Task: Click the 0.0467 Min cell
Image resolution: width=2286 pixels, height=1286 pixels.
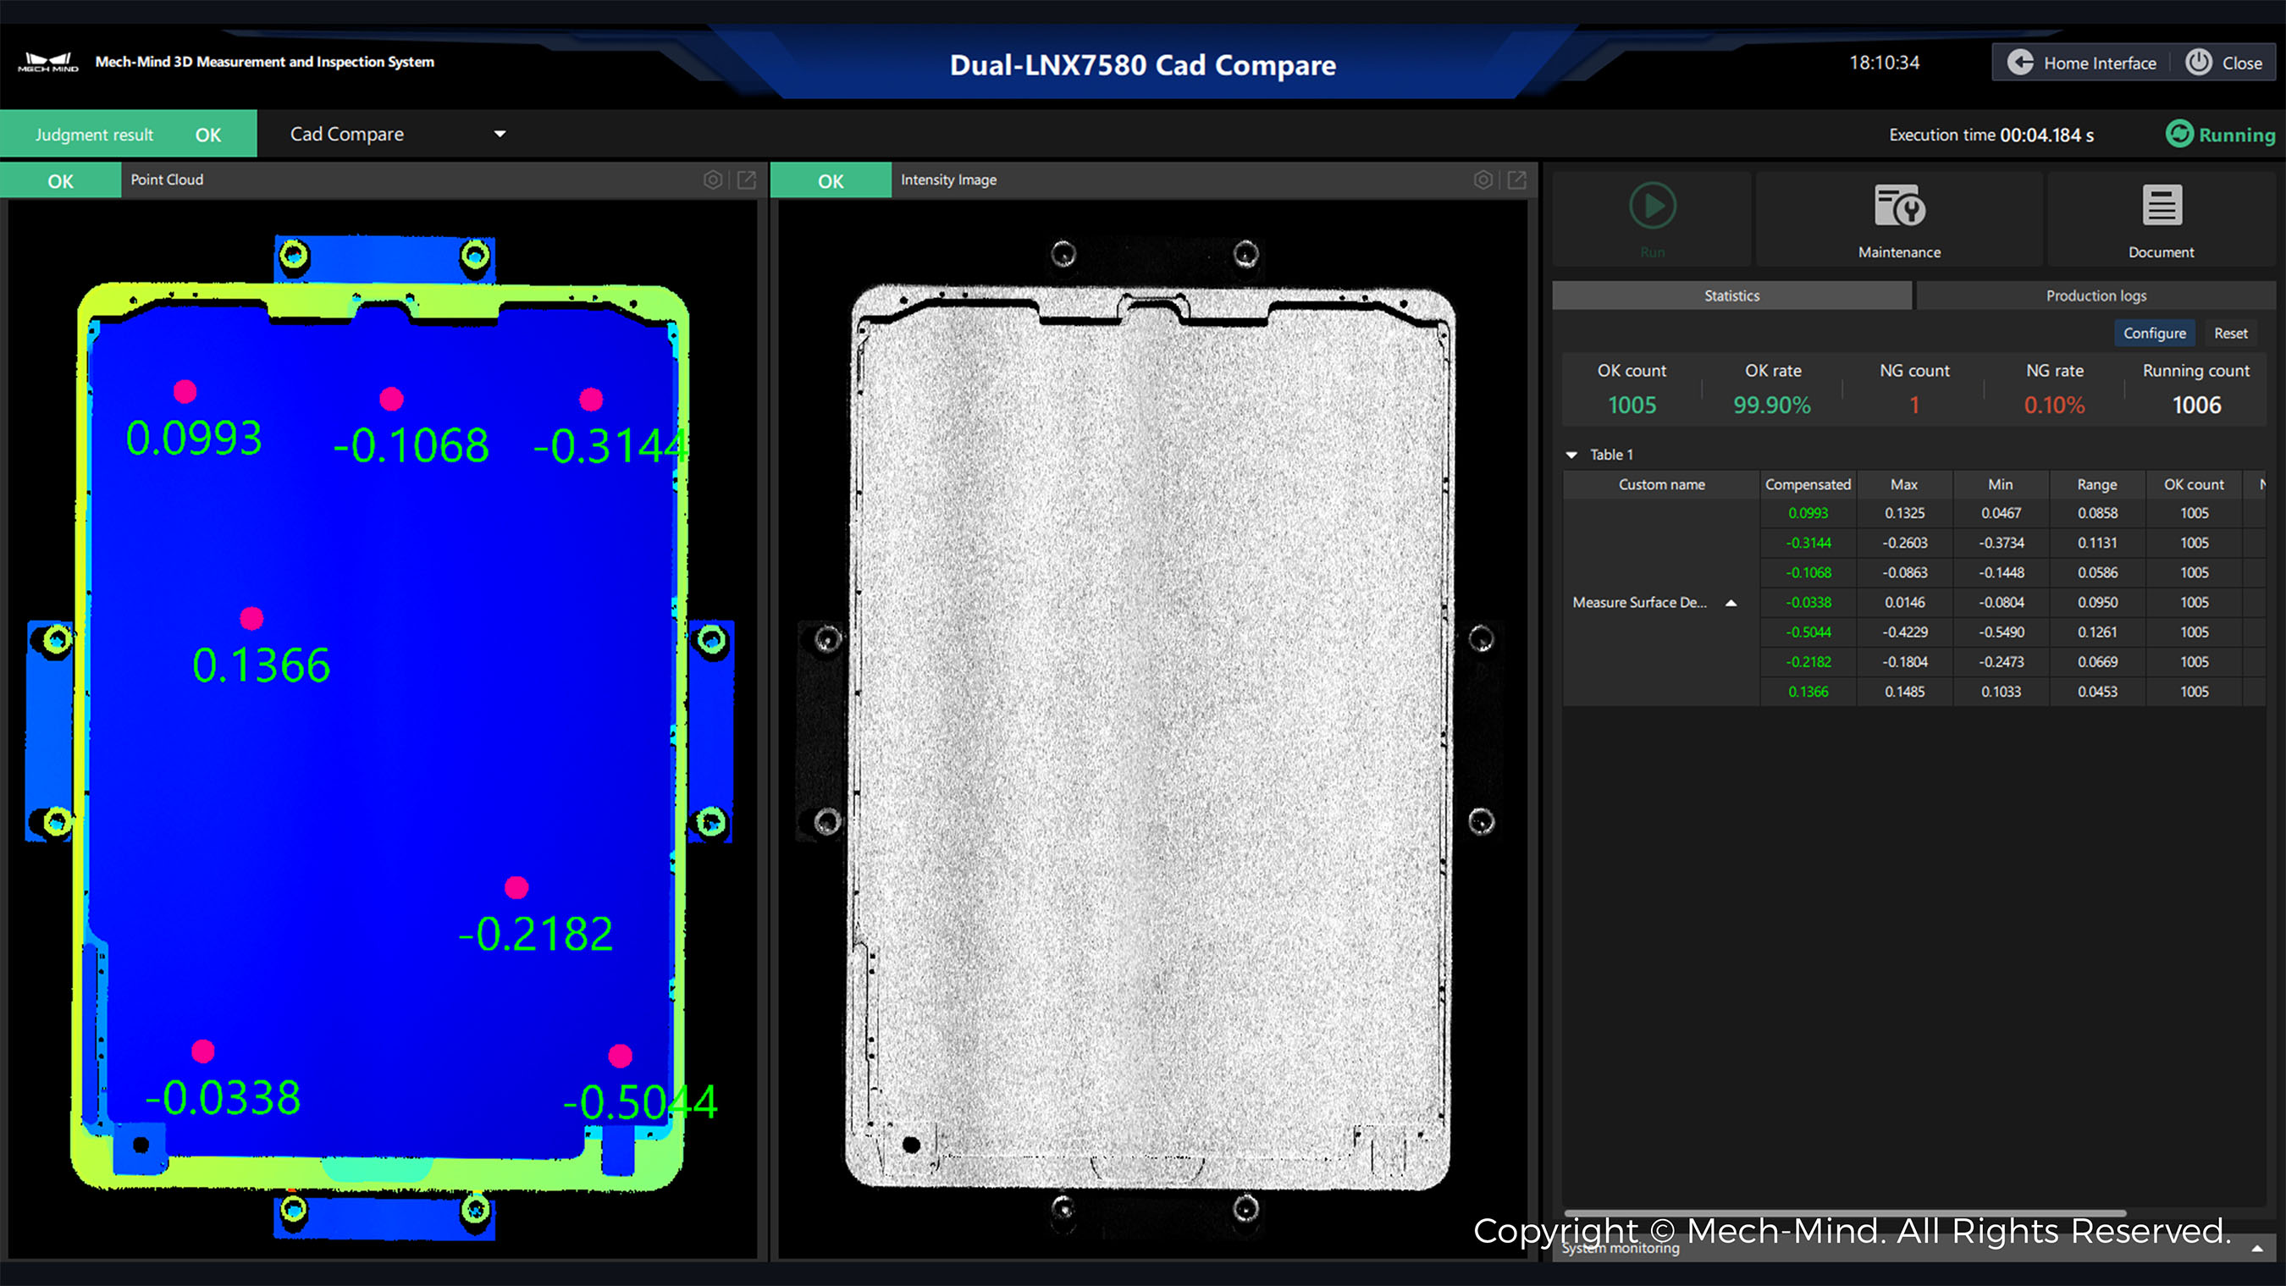Action: click(x=2000, y=513)
